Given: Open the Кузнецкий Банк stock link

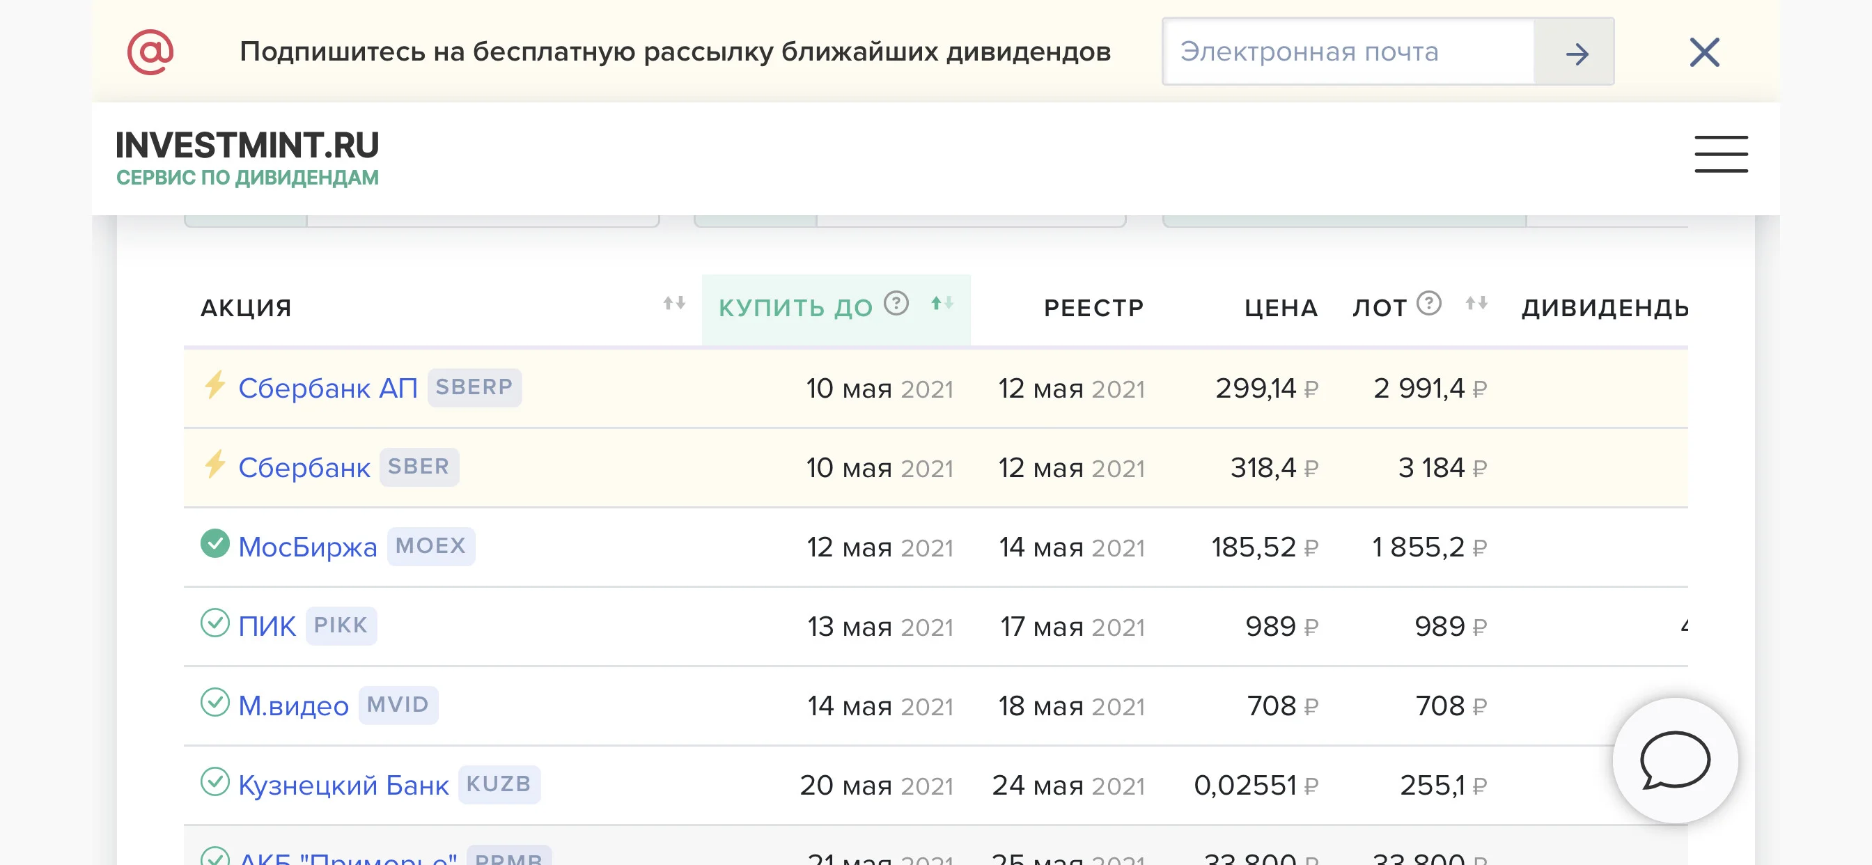Looking at the screenshot, I should coord(344,785).
